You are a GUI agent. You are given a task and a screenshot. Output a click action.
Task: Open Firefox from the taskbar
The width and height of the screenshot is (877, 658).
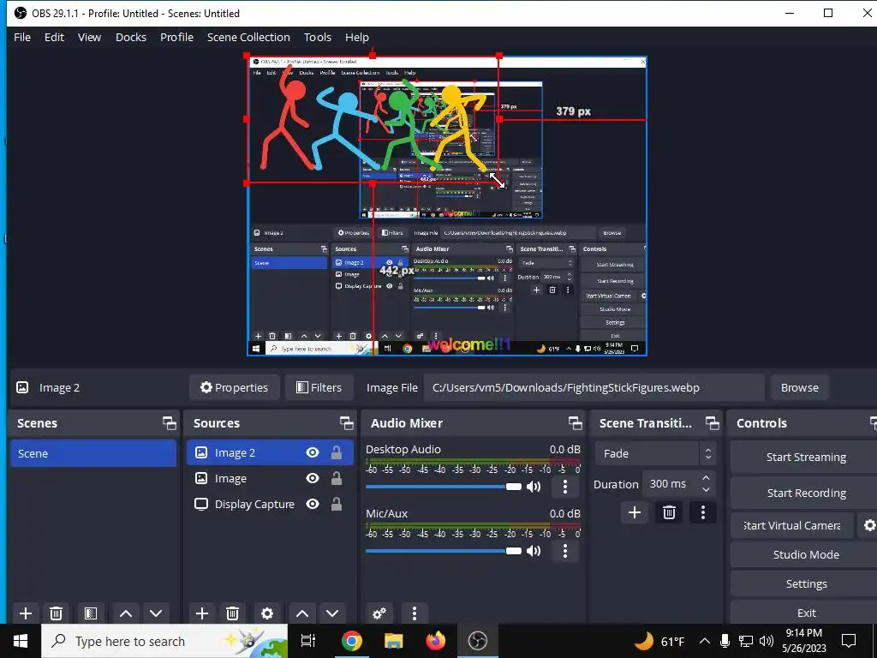(x=436, y=641)
